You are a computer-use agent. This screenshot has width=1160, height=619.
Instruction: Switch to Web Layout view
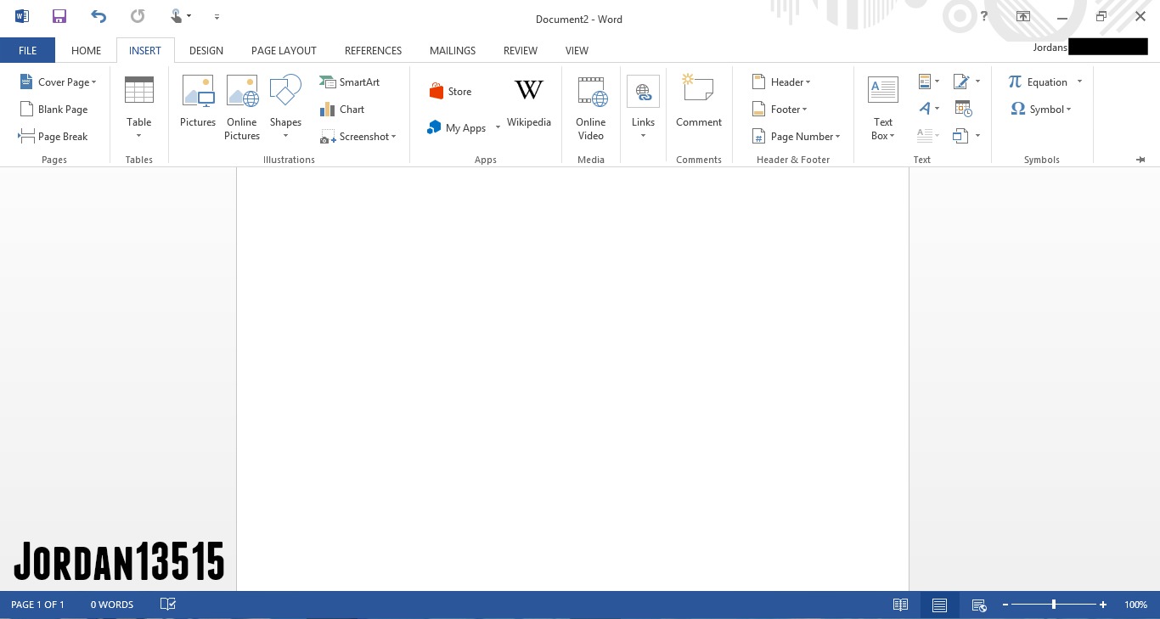(x=978, y=605)
